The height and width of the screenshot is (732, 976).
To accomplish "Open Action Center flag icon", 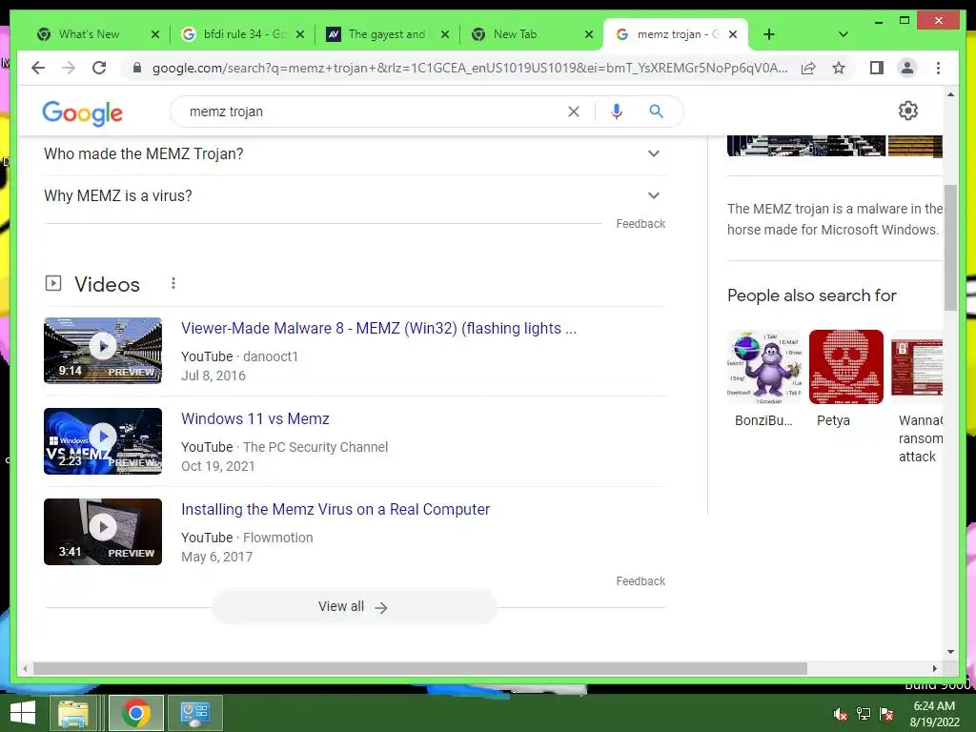I will pos(886,714).
